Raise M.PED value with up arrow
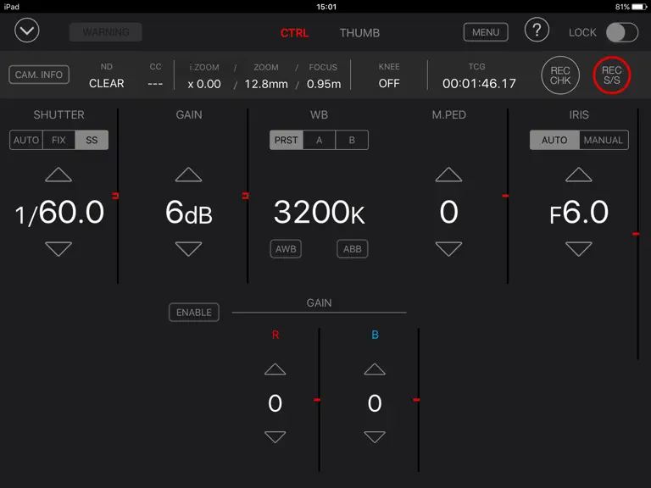The image size is (651, 488). [x=448, y=175]
